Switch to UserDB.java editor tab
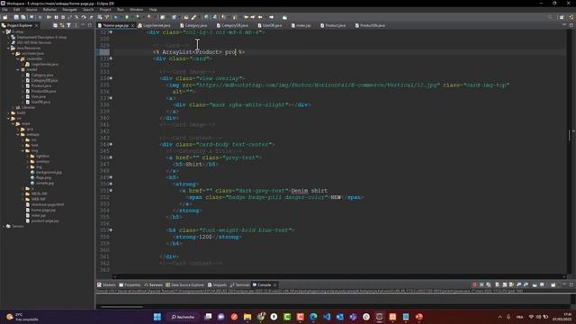The image size is (576, 324). (x=270, y=25)
